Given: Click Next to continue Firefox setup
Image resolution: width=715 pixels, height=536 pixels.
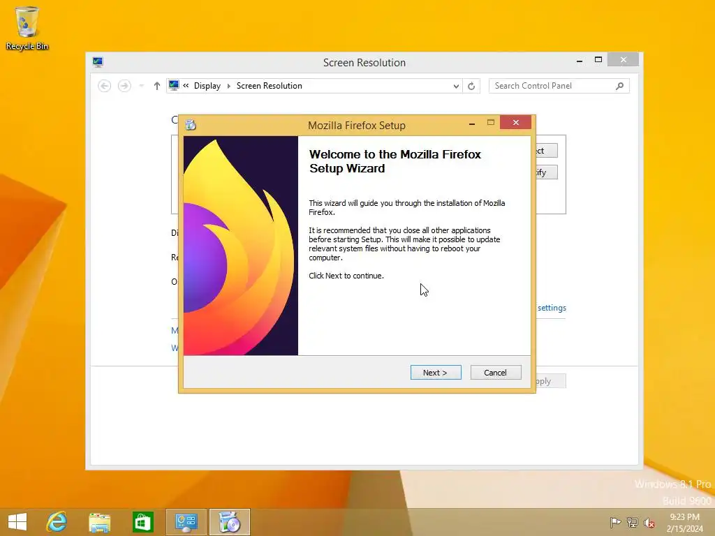Looking at the screenshot, I should pos(436,373).
